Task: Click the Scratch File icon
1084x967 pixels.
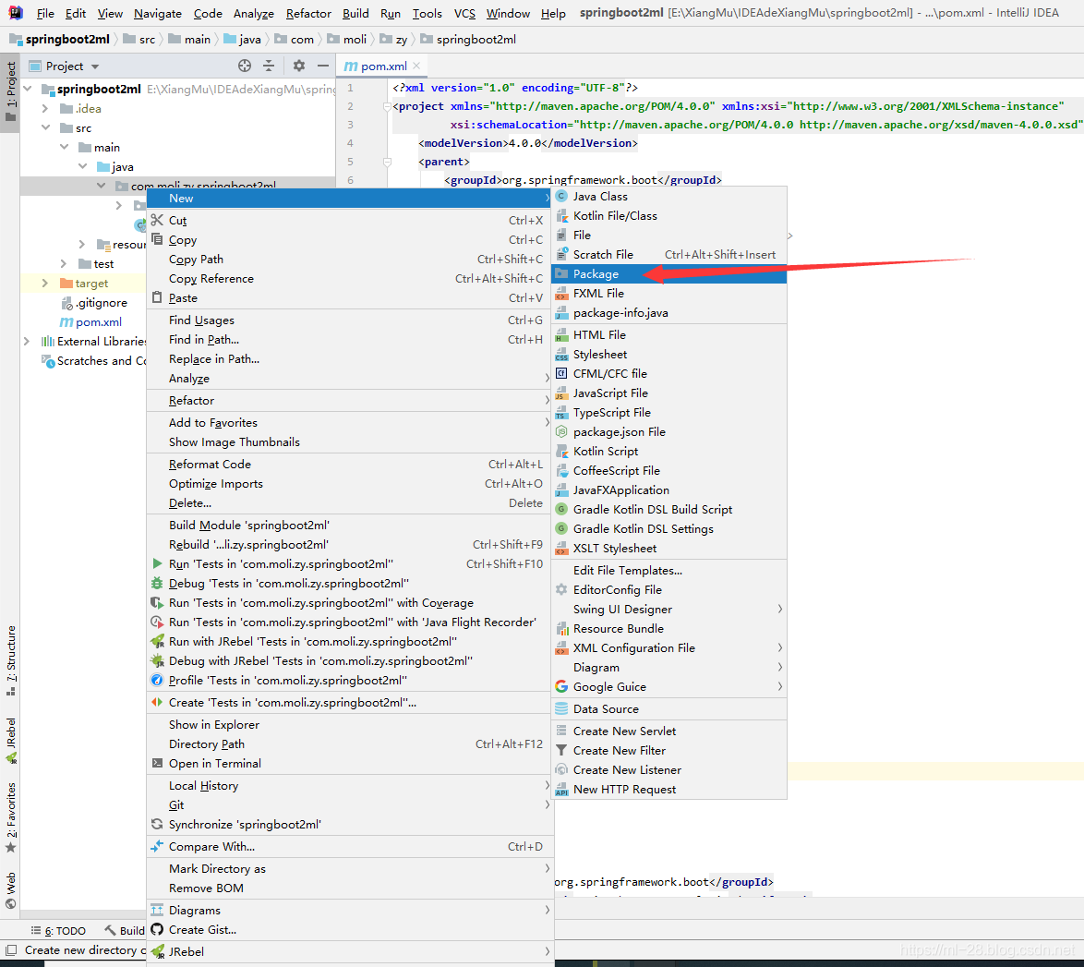Action: point(562,255)
